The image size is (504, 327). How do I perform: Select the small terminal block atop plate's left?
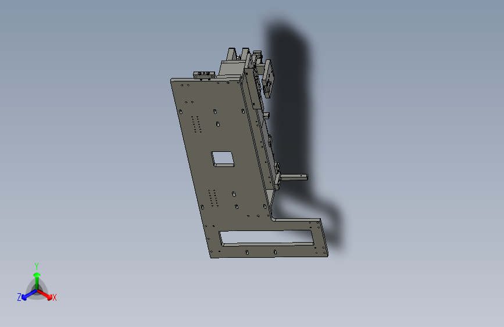tap(204, 75)
